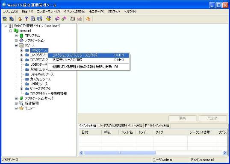
Task: Click the pink and green arrows toolbar icon
Action: point(64,19)
